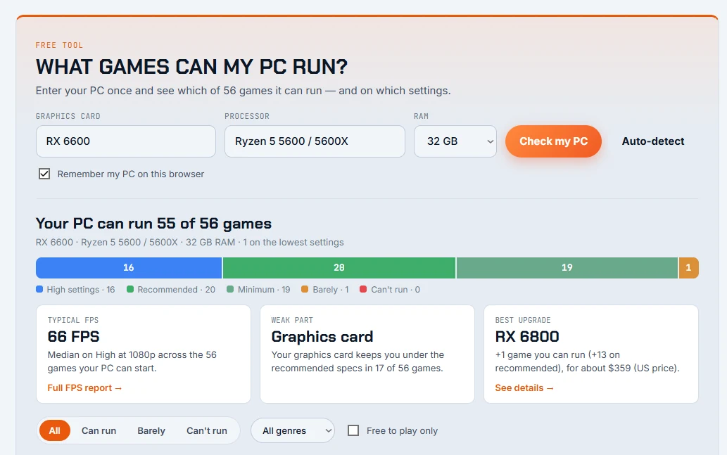Screen dimensions: 727x455
Task: Click the Auto-detect button
Action: (653, 141)
